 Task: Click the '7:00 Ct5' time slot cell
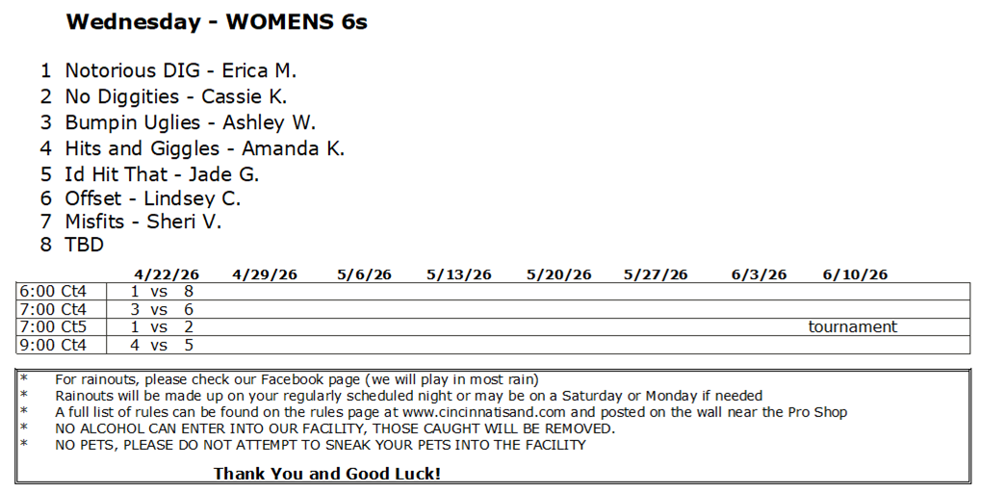pos(54,327)
